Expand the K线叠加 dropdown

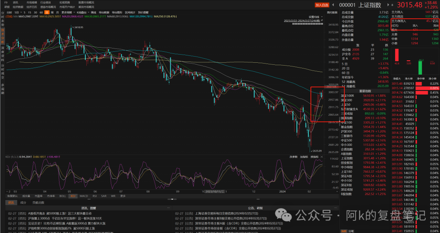pos(88,12)
